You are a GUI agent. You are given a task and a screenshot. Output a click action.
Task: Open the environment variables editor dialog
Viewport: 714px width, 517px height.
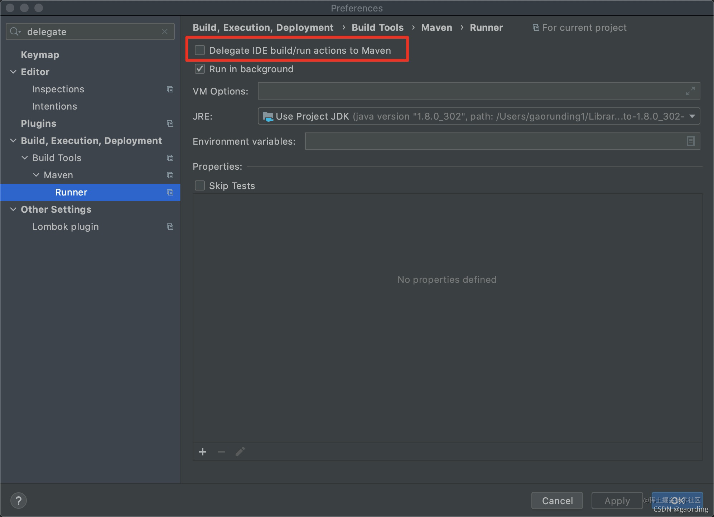(691, 141)
